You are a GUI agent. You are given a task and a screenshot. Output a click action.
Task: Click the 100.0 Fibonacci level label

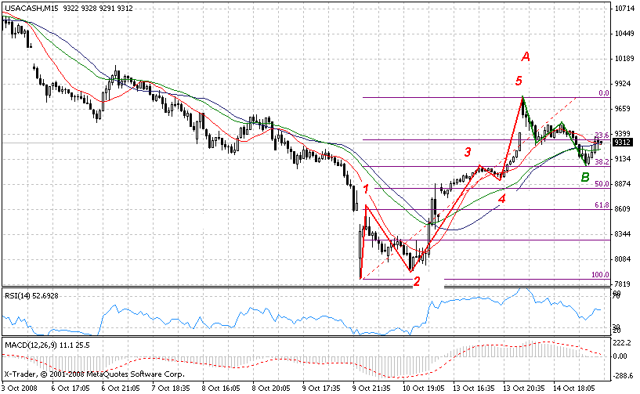600,275
